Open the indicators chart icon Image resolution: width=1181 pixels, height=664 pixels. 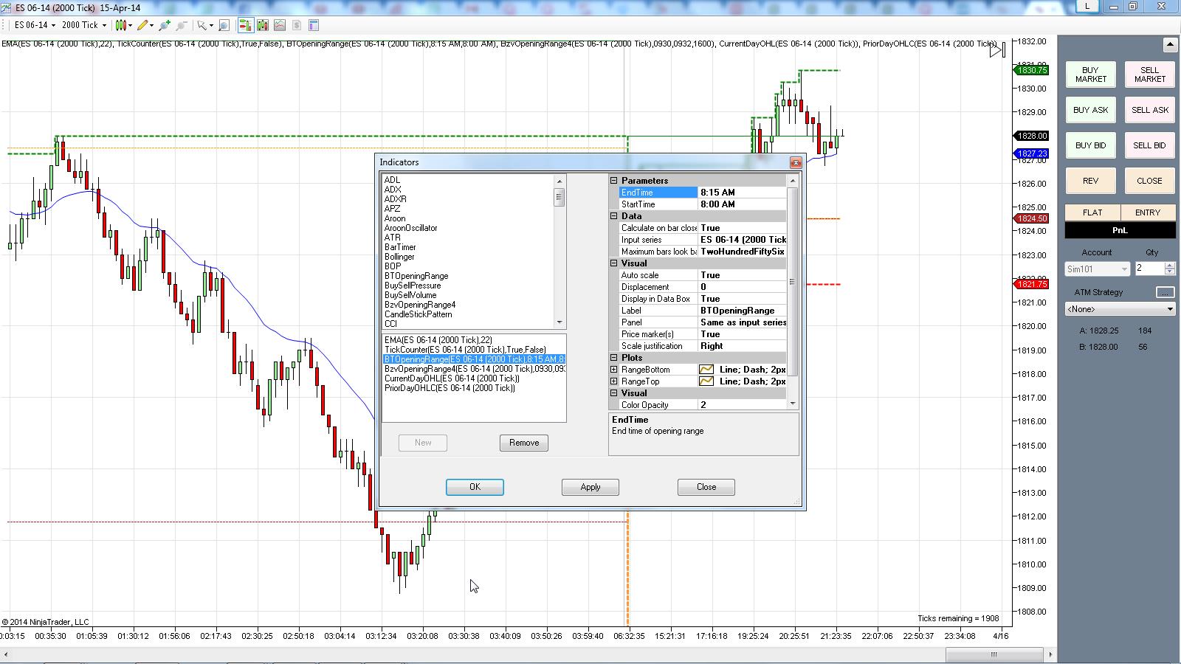(279, 25)
